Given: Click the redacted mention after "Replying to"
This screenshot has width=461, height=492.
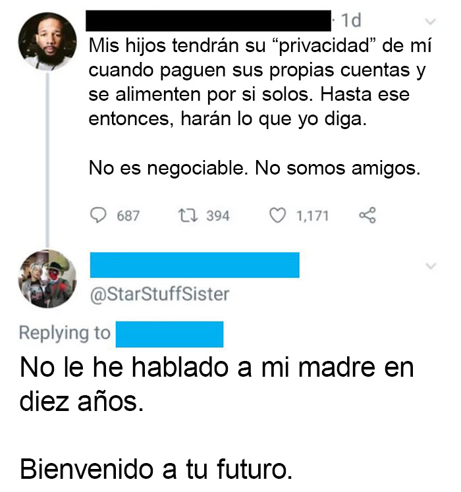Looking at the screenshot, I should click(169, 334).
